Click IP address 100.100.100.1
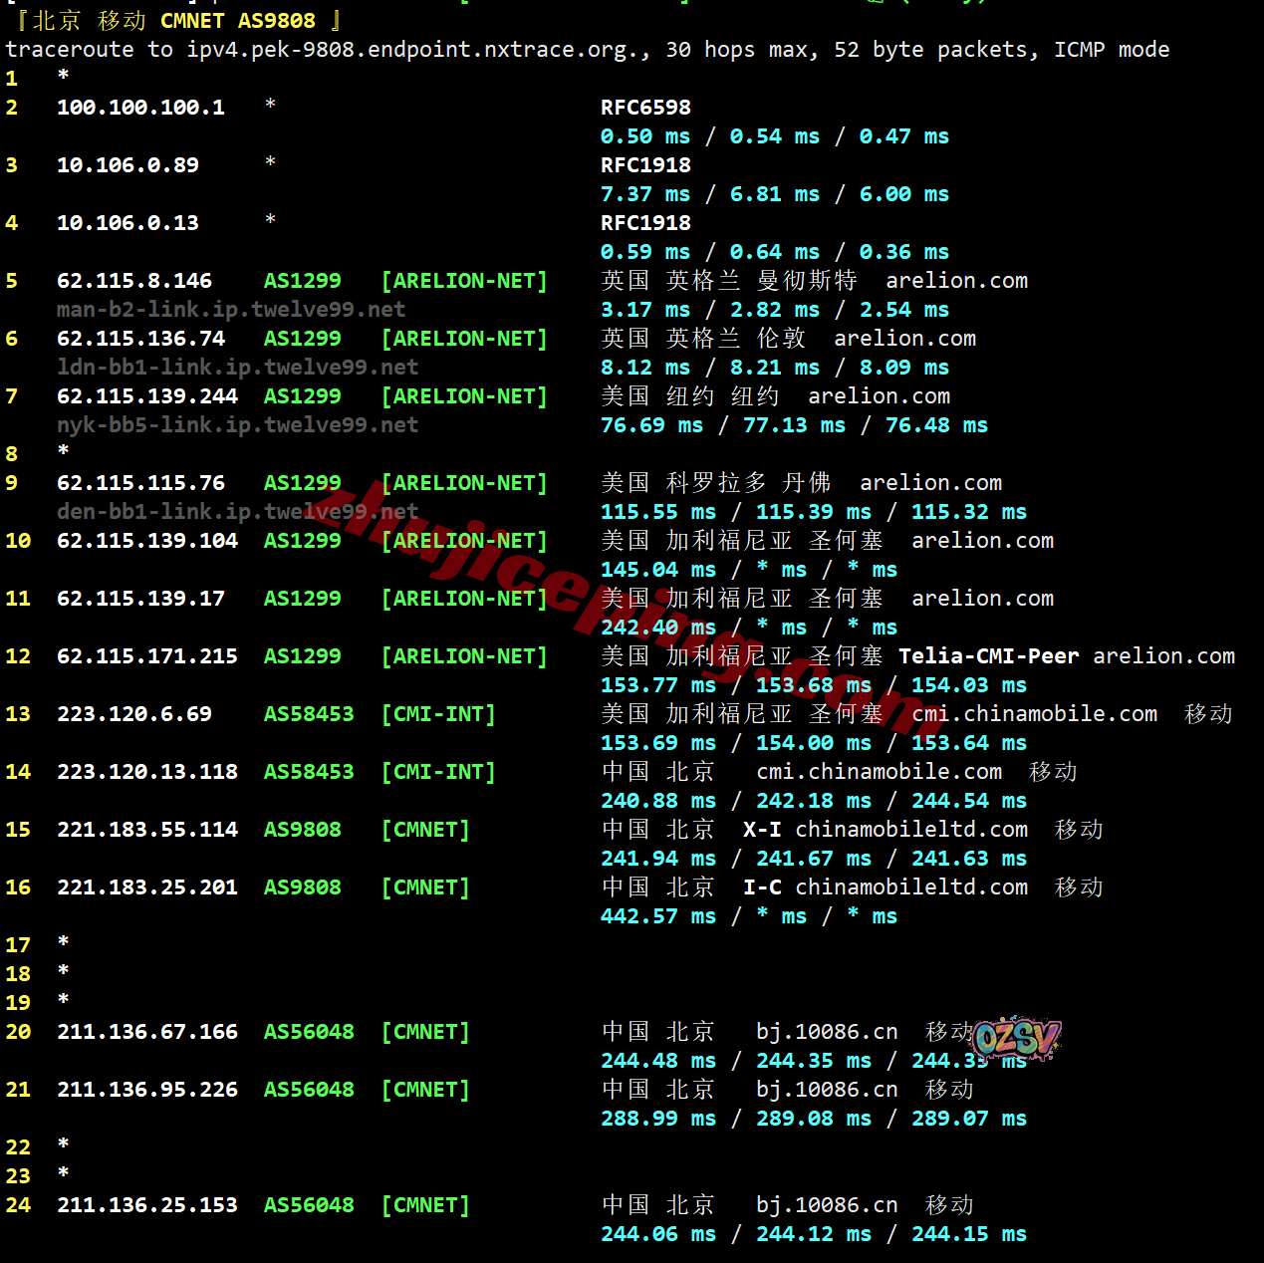1264x1263 pixels. coord(140,108)
